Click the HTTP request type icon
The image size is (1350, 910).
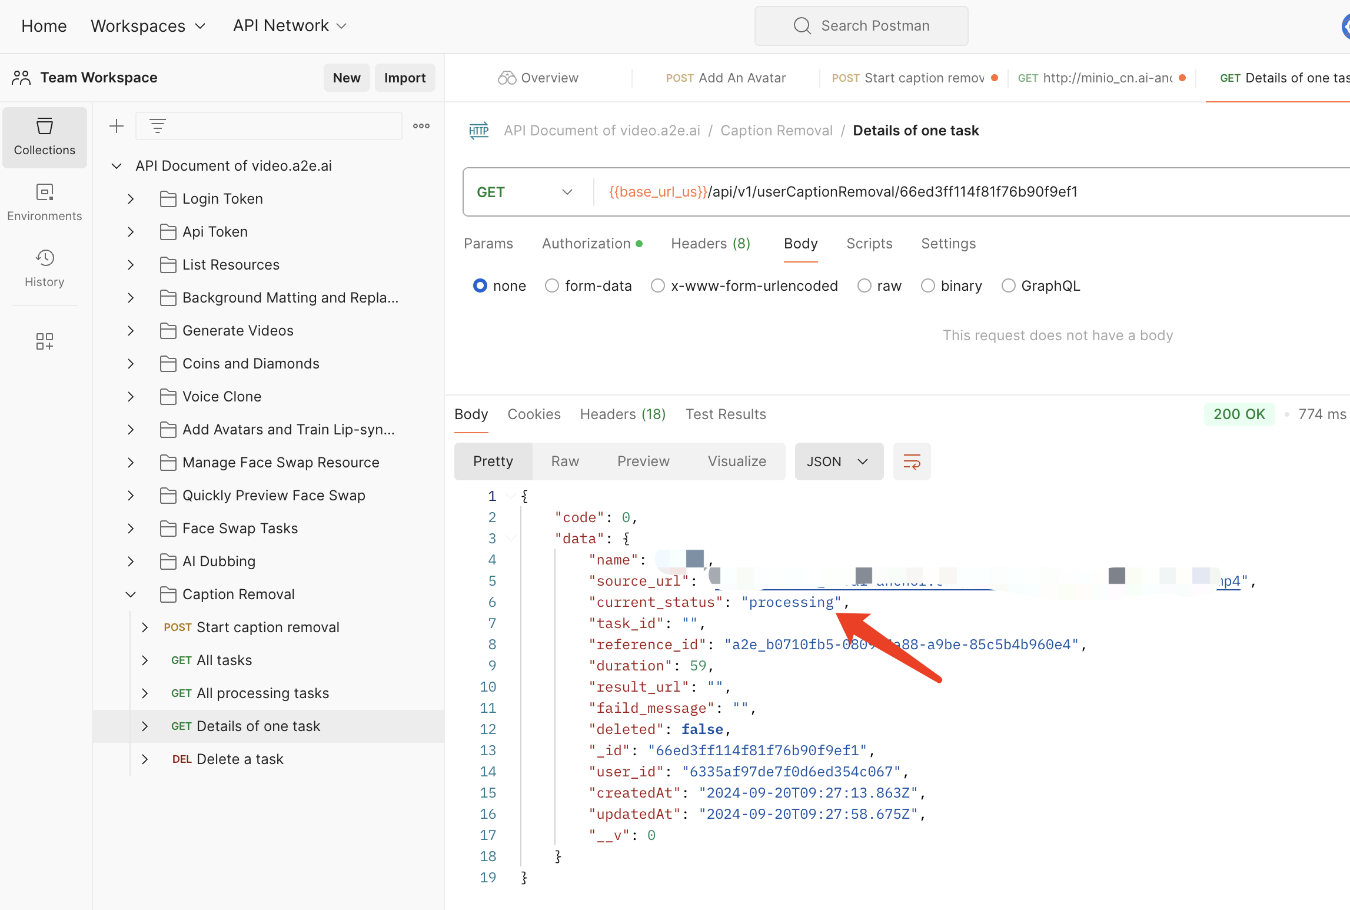click(479, 131)
